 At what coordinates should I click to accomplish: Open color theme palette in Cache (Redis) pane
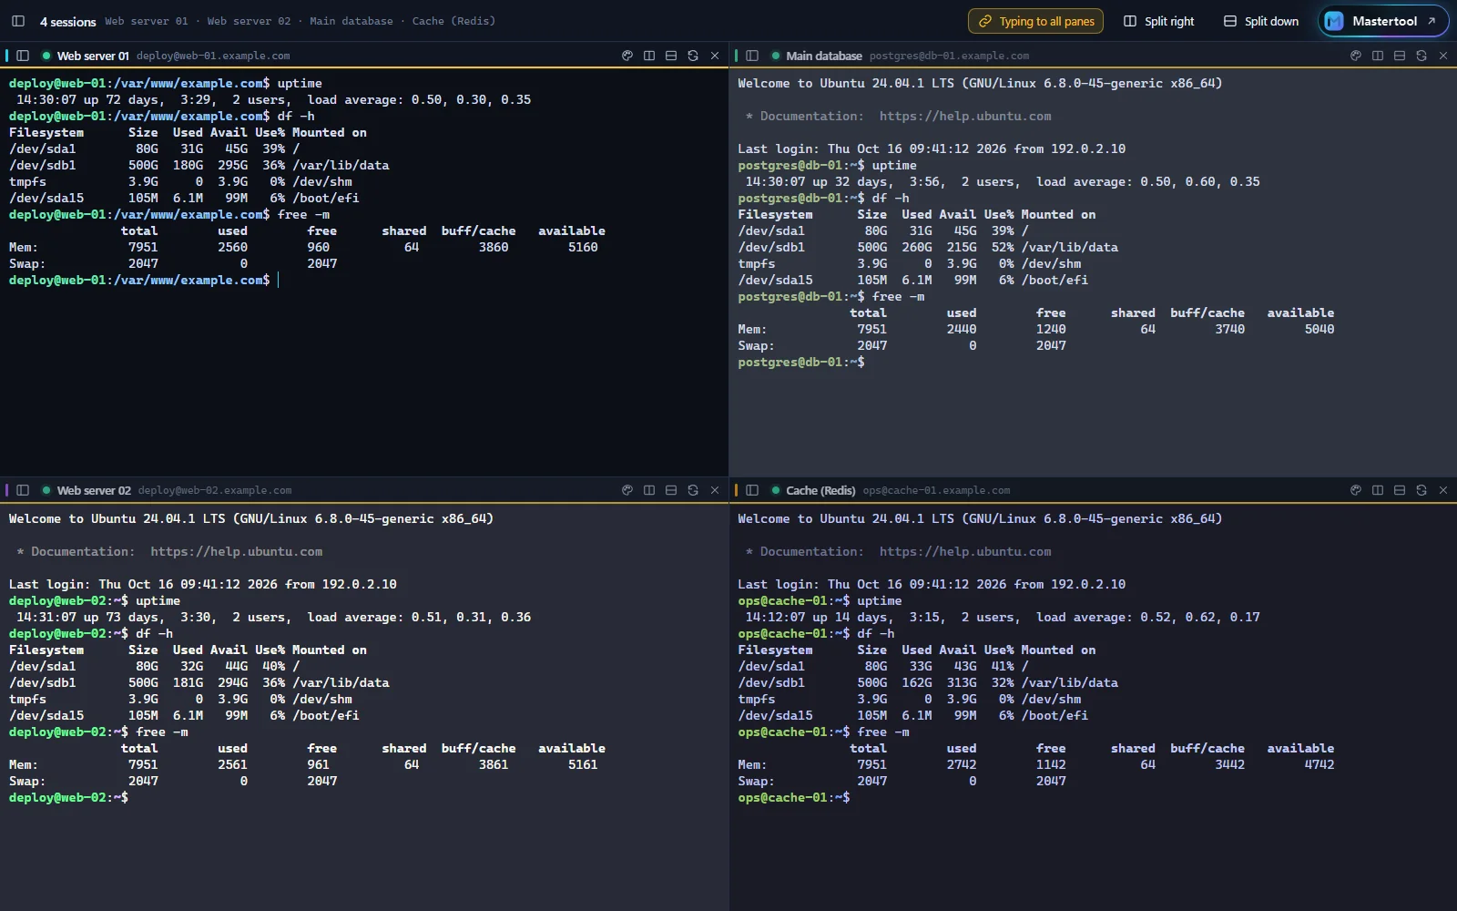click(x=1356, y=490)
